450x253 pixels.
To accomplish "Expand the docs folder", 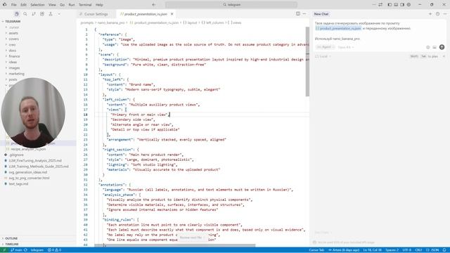I will coord(13,51).
